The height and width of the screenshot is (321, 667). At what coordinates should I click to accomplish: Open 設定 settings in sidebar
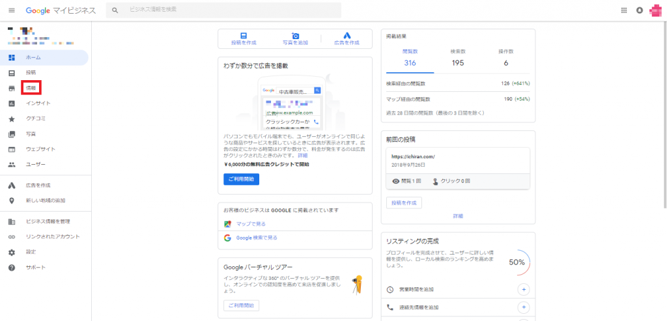tap(31, 252)
